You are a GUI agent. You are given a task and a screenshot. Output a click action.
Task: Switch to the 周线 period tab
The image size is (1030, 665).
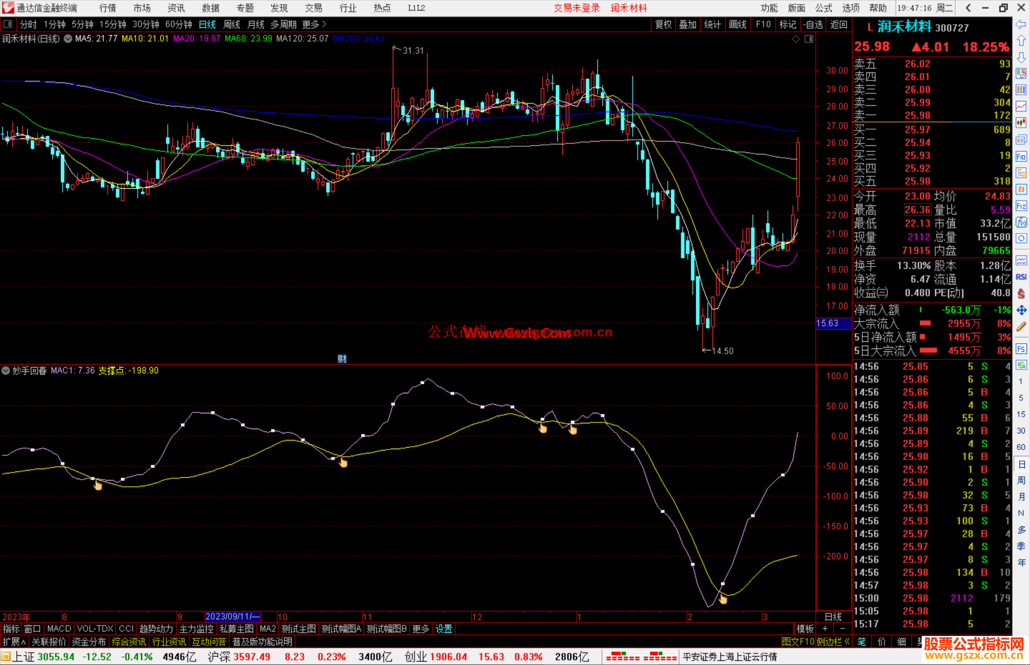pos(232,24)
